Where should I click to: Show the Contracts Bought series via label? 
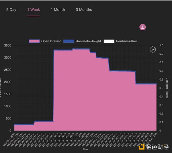click(x=88, y=41)
